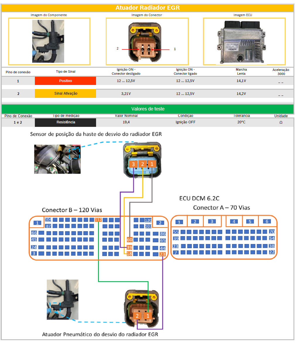The image size is (297, 346).
Task: Click pin 1 on the blue sensor connector
Action: [x=152, y=164]
